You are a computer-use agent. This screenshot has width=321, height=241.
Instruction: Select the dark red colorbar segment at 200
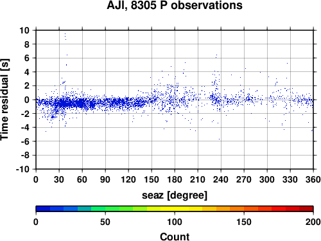(306, 209)
